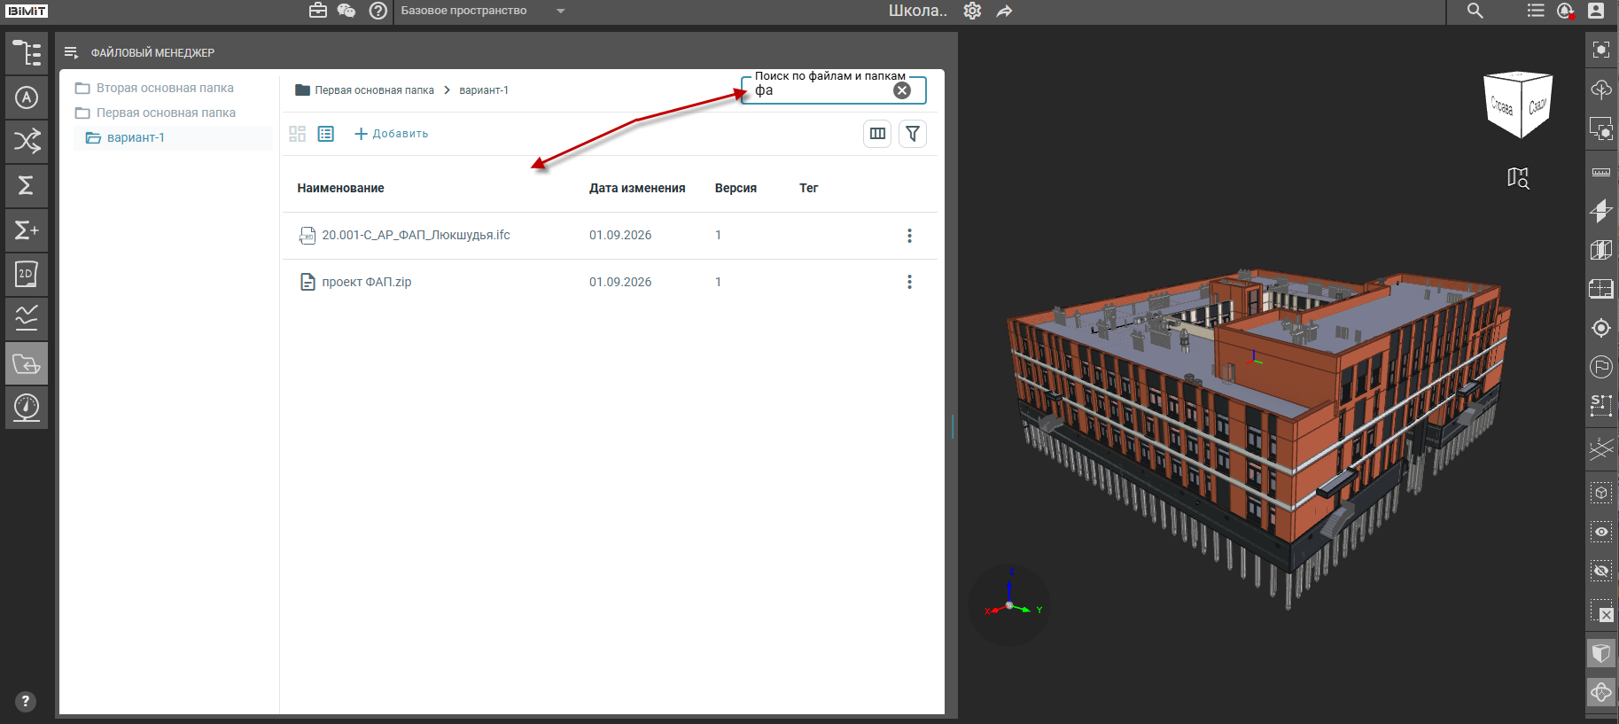Sort by Наименование column header

pyautogui.click(x=340, y=188)
